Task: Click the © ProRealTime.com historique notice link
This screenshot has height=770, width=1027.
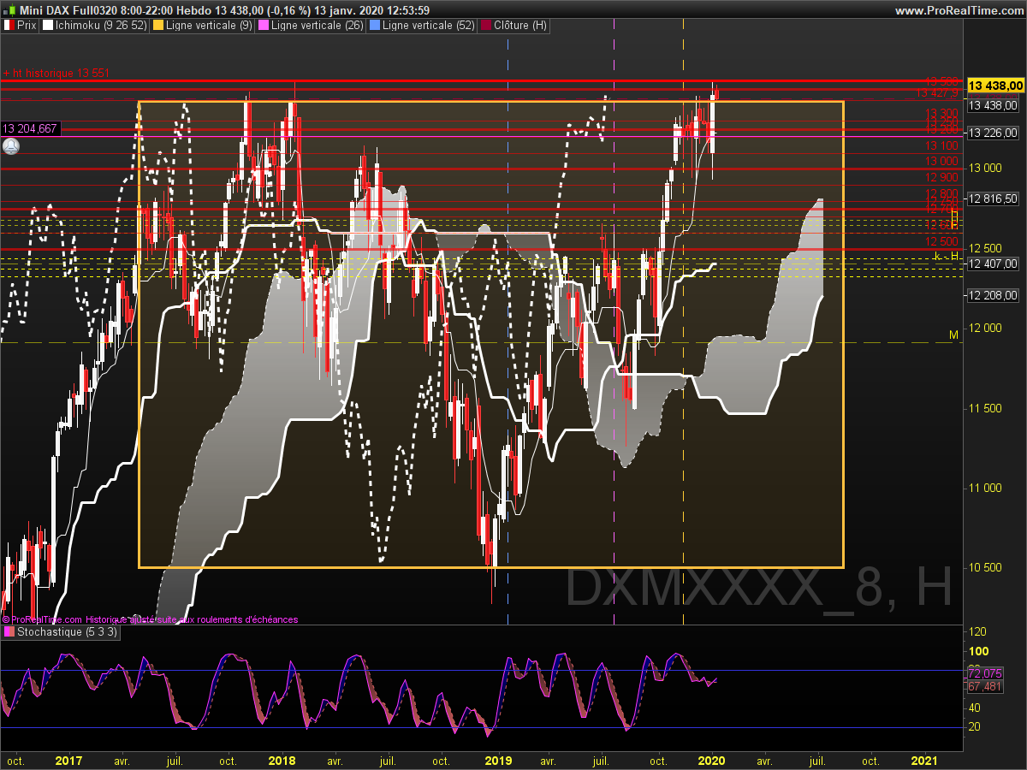Action: (150, 619)
